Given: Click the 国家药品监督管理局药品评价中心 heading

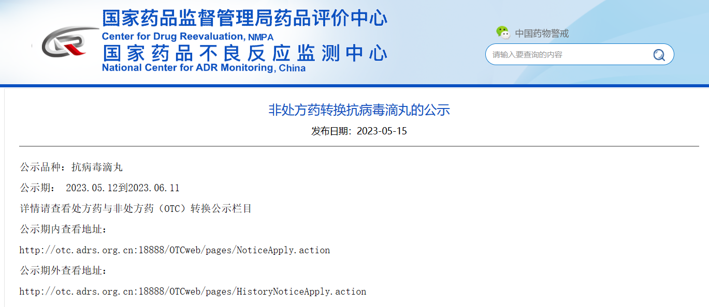Looking at the screenshot, I should click(244, 19).
